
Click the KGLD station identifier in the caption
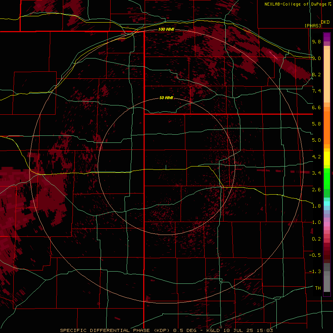(213, 330)
